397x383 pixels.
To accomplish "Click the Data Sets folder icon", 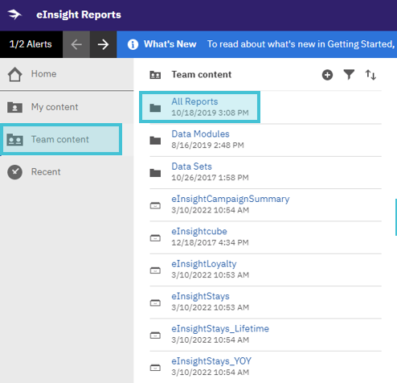I will [x=155, y=173].
